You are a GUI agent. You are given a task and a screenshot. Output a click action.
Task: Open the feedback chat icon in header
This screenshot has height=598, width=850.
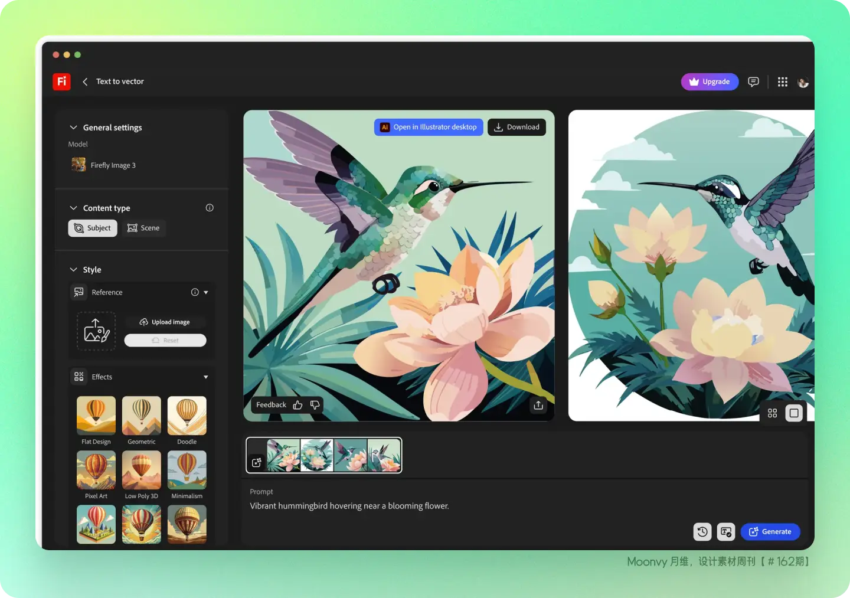tap(753, 82)
